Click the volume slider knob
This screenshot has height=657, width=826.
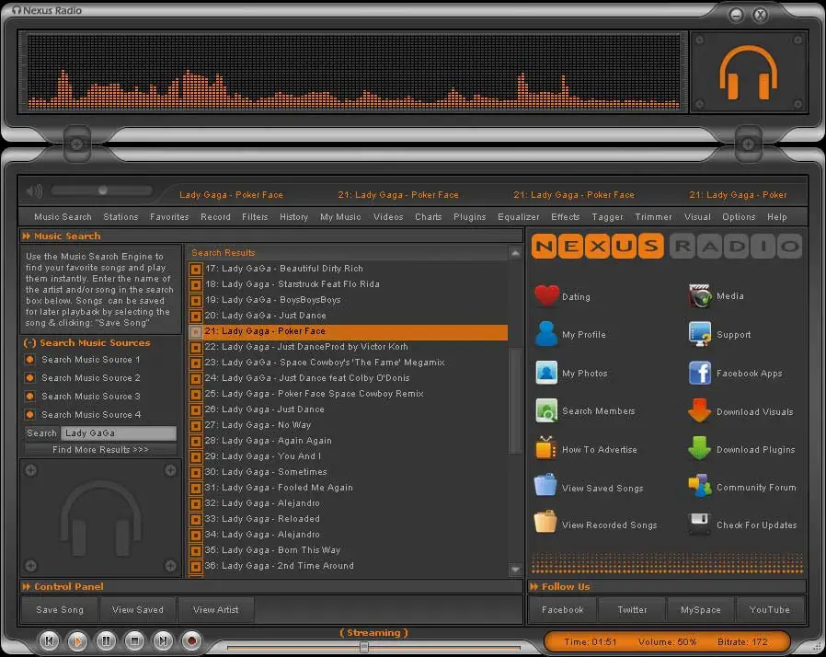[103, 190]
